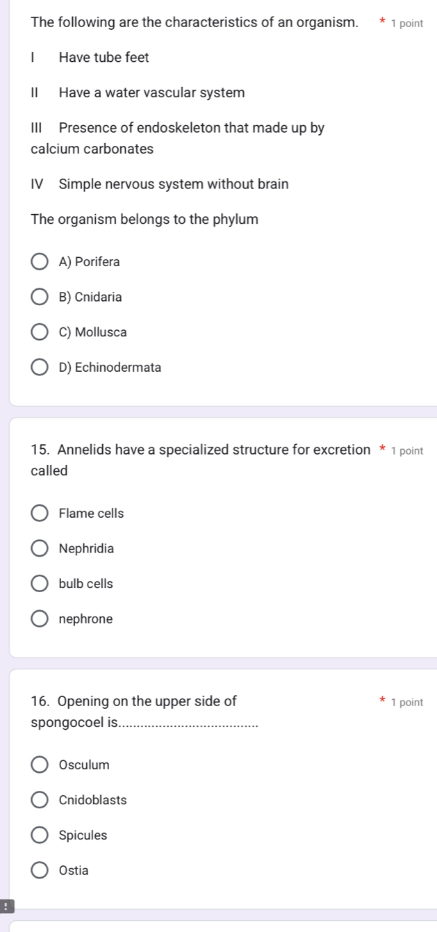Select the Ostia radio button
437x932 pixels.
(40, 870)
